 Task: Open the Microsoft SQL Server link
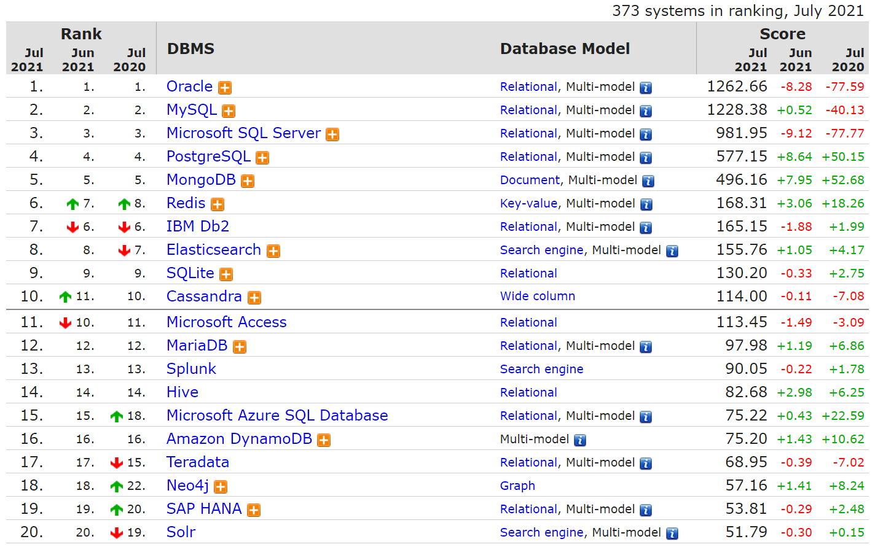pyautogui.click(x=243, y=133)
